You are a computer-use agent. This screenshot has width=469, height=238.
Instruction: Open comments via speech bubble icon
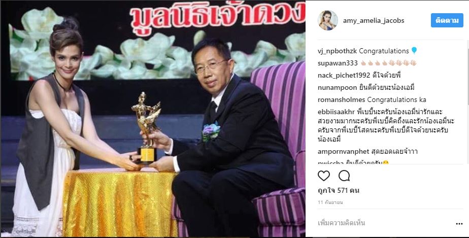tap(344, 176)
